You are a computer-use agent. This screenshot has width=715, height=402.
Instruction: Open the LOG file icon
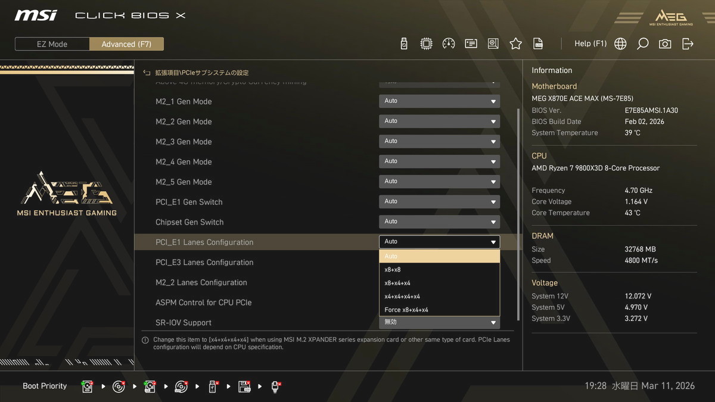point(538,43)
